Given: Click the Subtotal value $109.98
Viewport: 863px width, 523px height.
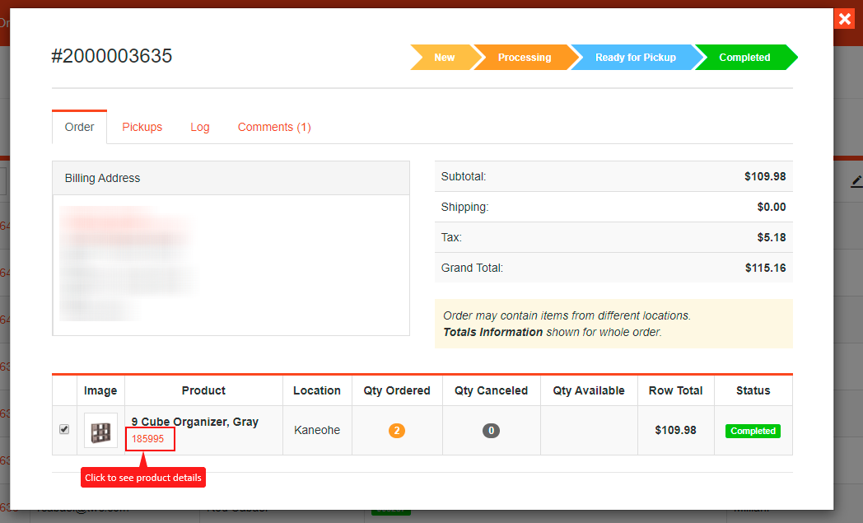Looking at the screenshot, I should pyautogui.click(x=765, y=177).
